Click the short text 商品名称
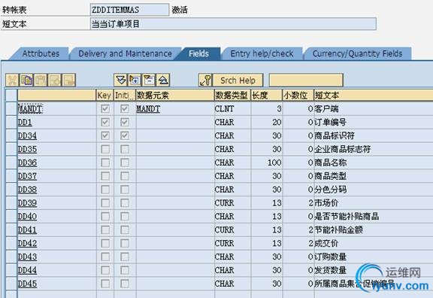The height and width of the screenshot is (298, 433). [x=331, y=163]
